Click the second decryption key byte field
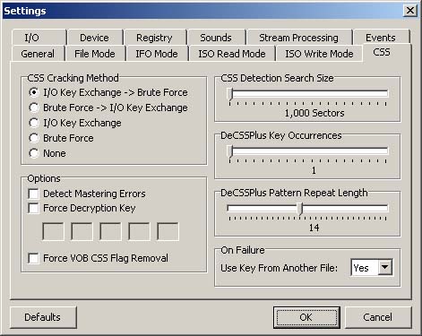The image size is (422, 336). pos(82,231)
